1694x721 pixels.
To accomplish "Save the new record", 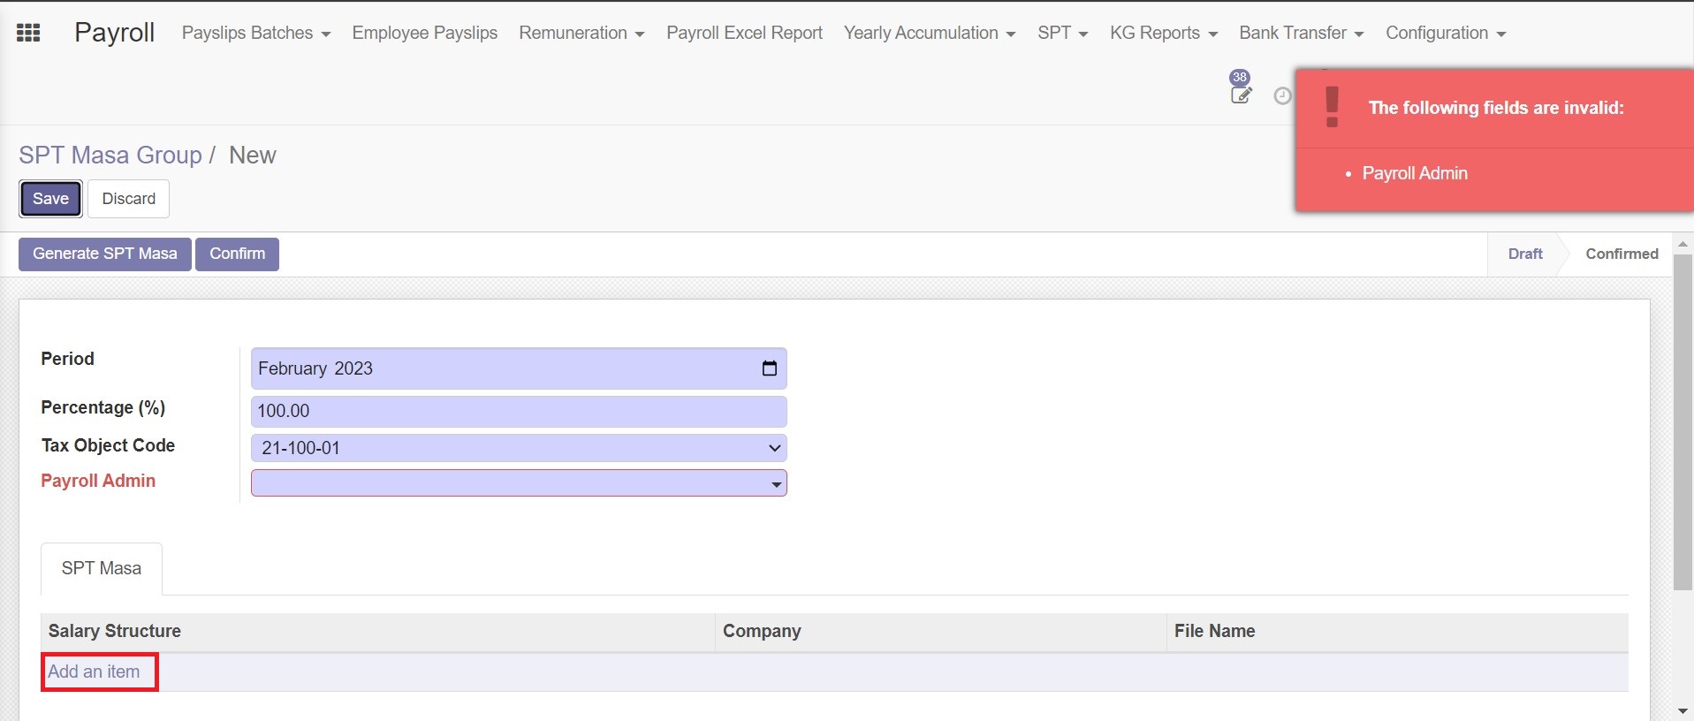I will pos(50,199).
